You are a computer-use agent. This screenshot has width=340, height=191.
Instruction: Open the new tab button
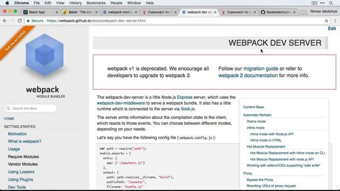pyautogui.click(x=303, y=12)
